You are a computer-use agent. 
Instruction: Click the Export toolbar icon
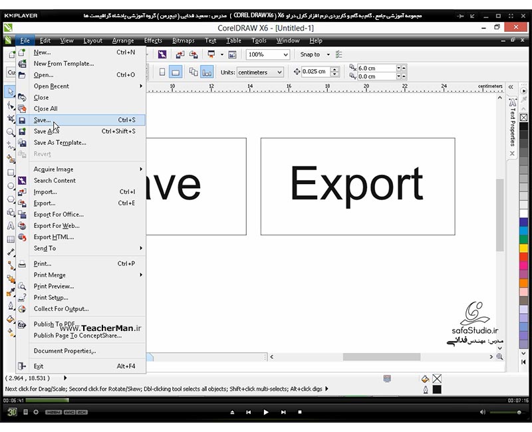(194, 54)
